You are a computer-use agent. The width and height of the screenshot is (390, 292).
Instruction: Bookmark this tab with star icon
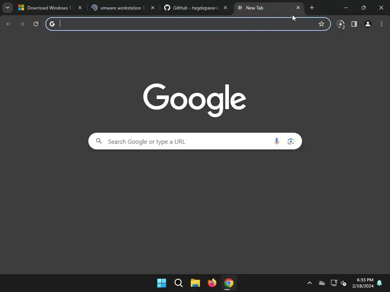tap(321, 24)
